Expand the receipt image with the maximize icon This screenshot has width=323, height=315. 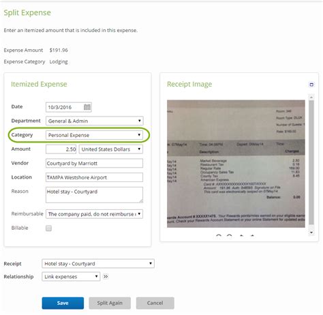tap(311, 85)
